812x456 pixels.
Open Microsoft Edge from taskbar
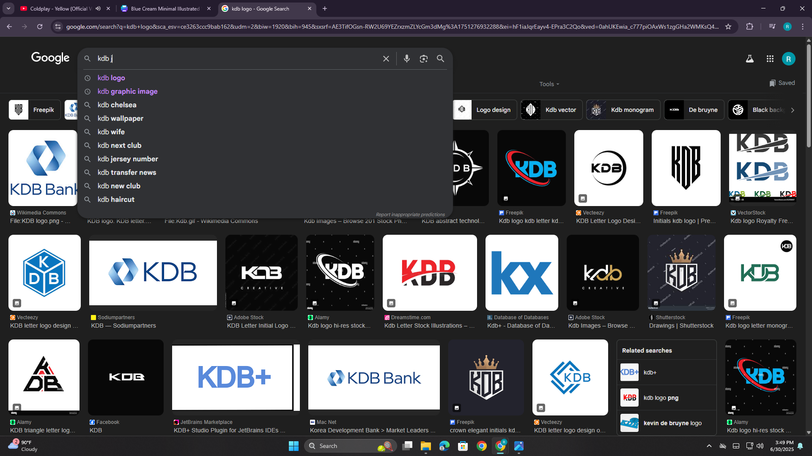click(444, 446)
